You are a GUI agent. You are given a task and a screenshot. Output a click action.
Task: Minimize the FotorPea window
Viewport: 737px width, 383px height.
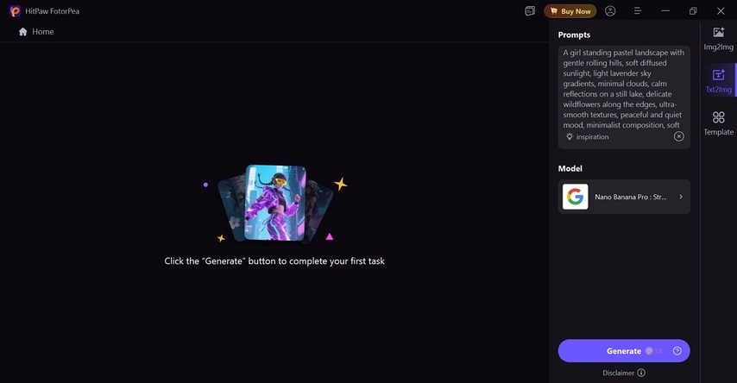(x=665, y=11)
